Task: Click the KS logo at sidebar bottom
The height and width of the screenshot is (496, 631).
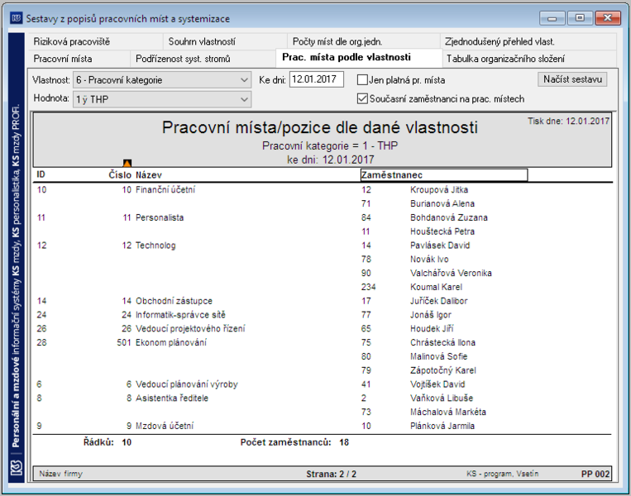Action: (x=16, y=468)
